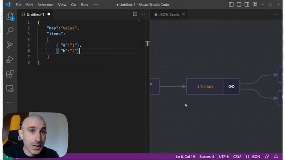The image size is (285, 160).
Task: Click the "items" key on line 3
Action: click(x=55, y=34)
